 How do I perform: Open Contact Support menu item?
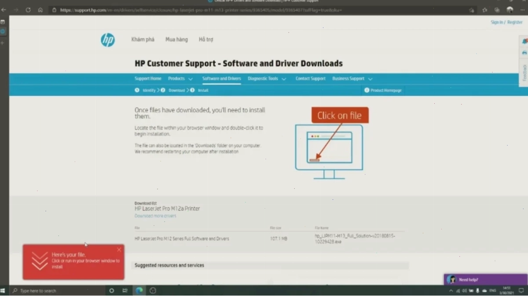[311, 79]
